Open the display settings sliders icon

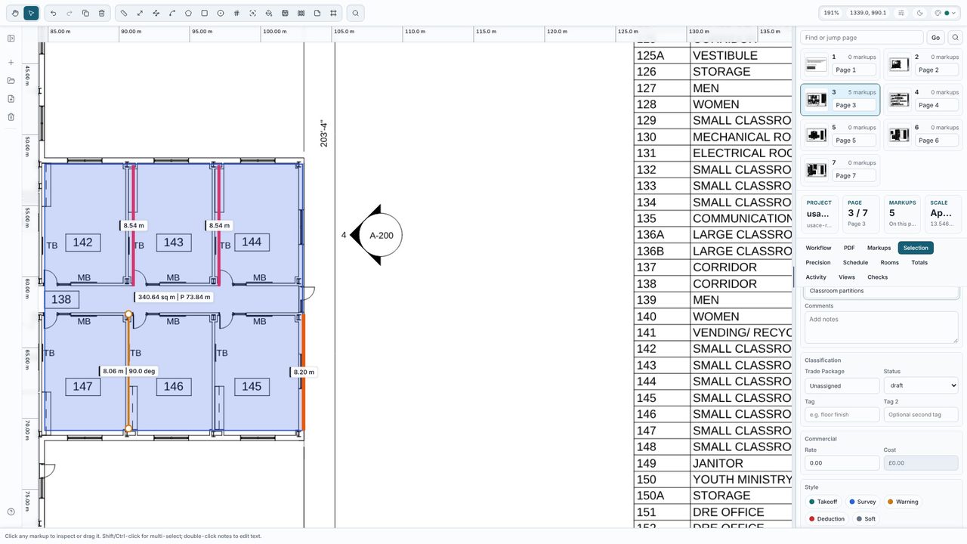pos(901,13)
